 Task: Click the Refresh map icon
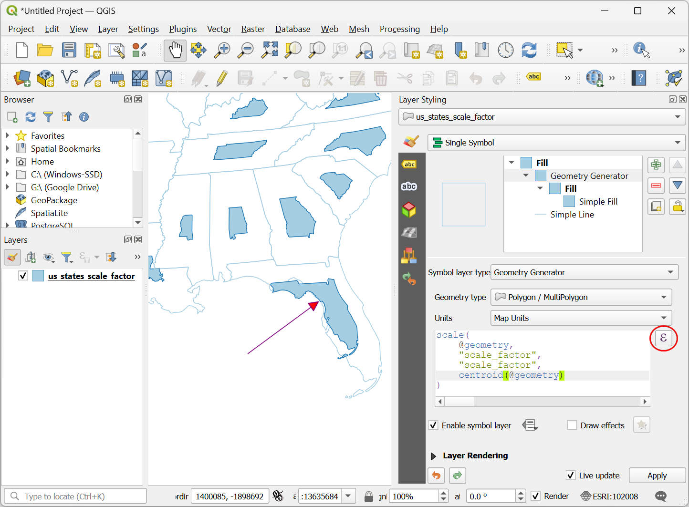[529, 50]
